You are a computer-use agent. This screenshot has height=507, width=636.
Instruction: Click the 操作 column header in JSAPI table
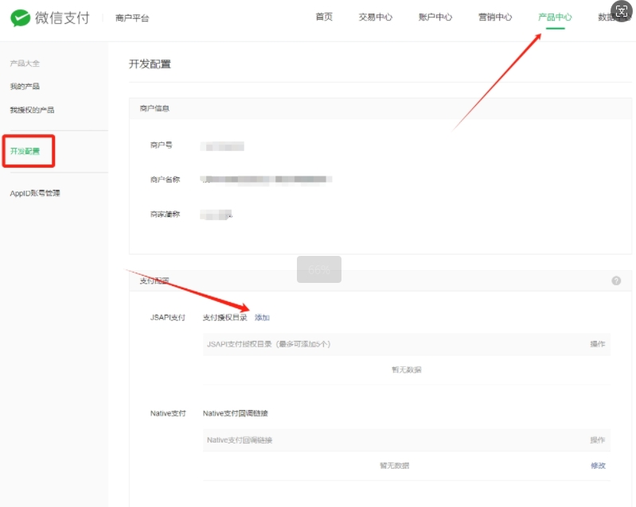[x=598, y=344]
